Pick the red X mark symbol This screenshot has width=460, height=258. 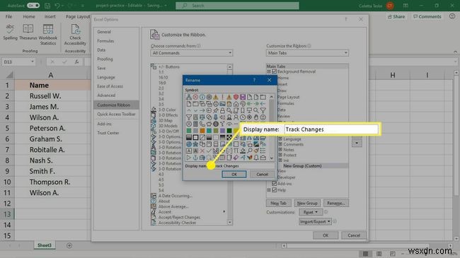(202, 151)
